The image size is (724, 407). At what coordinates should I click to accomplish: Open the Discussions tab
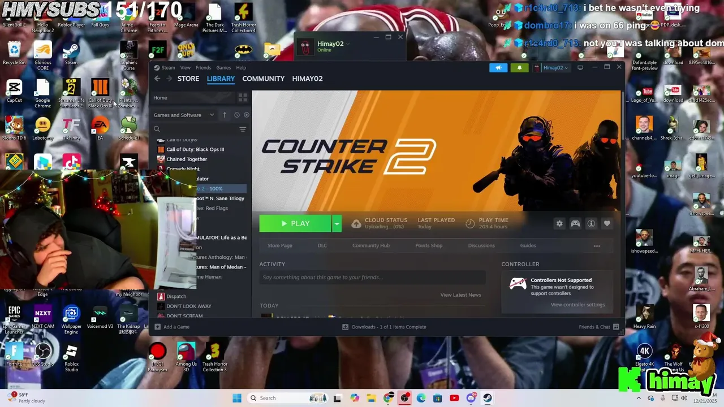pyautogui.click(x=481, y=245)
